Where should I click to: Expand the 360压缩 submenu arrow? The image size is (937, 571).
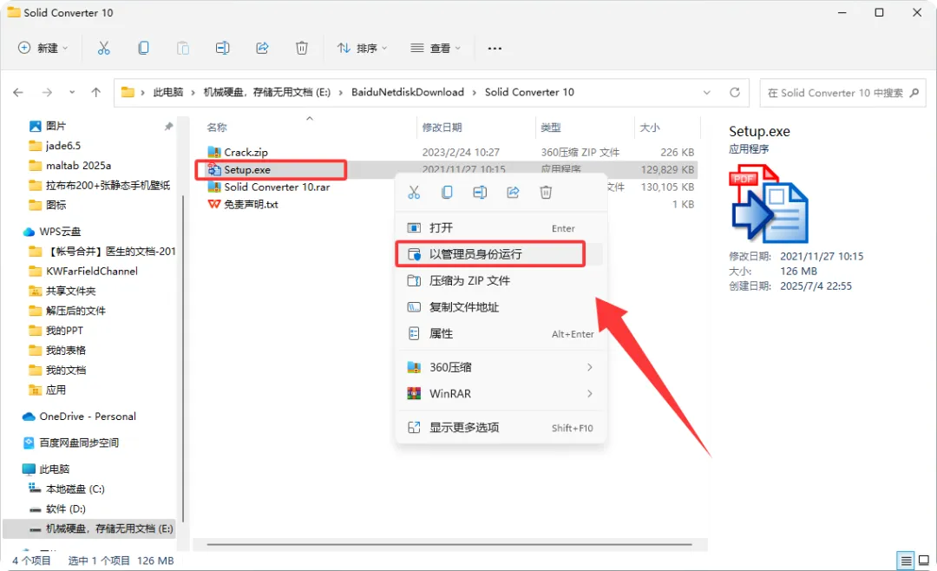pyautogui.click(x=590, y=367)
